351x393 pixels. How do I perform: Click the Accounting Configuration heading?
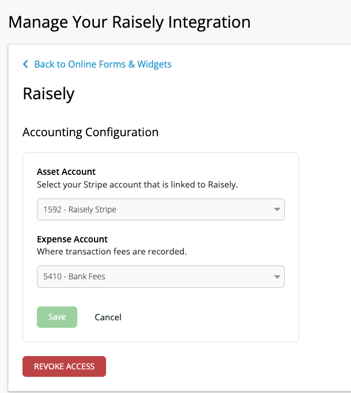[x=90, y=132]
